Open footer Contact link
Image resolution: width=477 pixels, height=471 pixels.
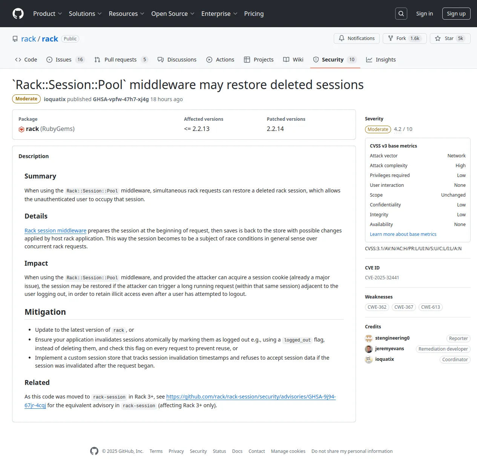point(257,451)
